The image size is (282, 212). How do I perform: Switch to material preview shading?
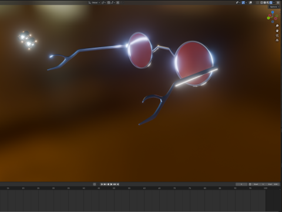tap(268, 2)
